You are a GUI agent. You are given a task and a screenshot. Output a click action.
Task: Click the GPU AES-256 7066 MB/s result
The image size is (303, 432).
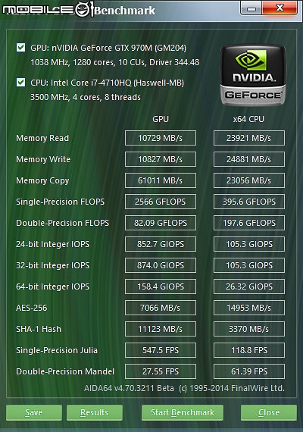(161, 308)
